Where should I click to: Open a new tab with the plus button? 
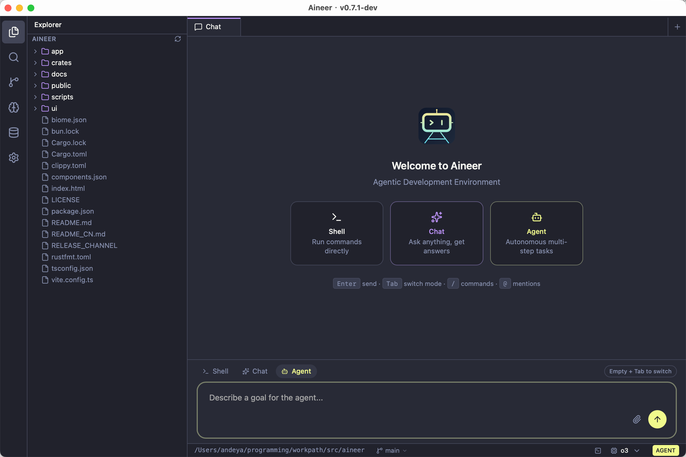tap(677, 27)
